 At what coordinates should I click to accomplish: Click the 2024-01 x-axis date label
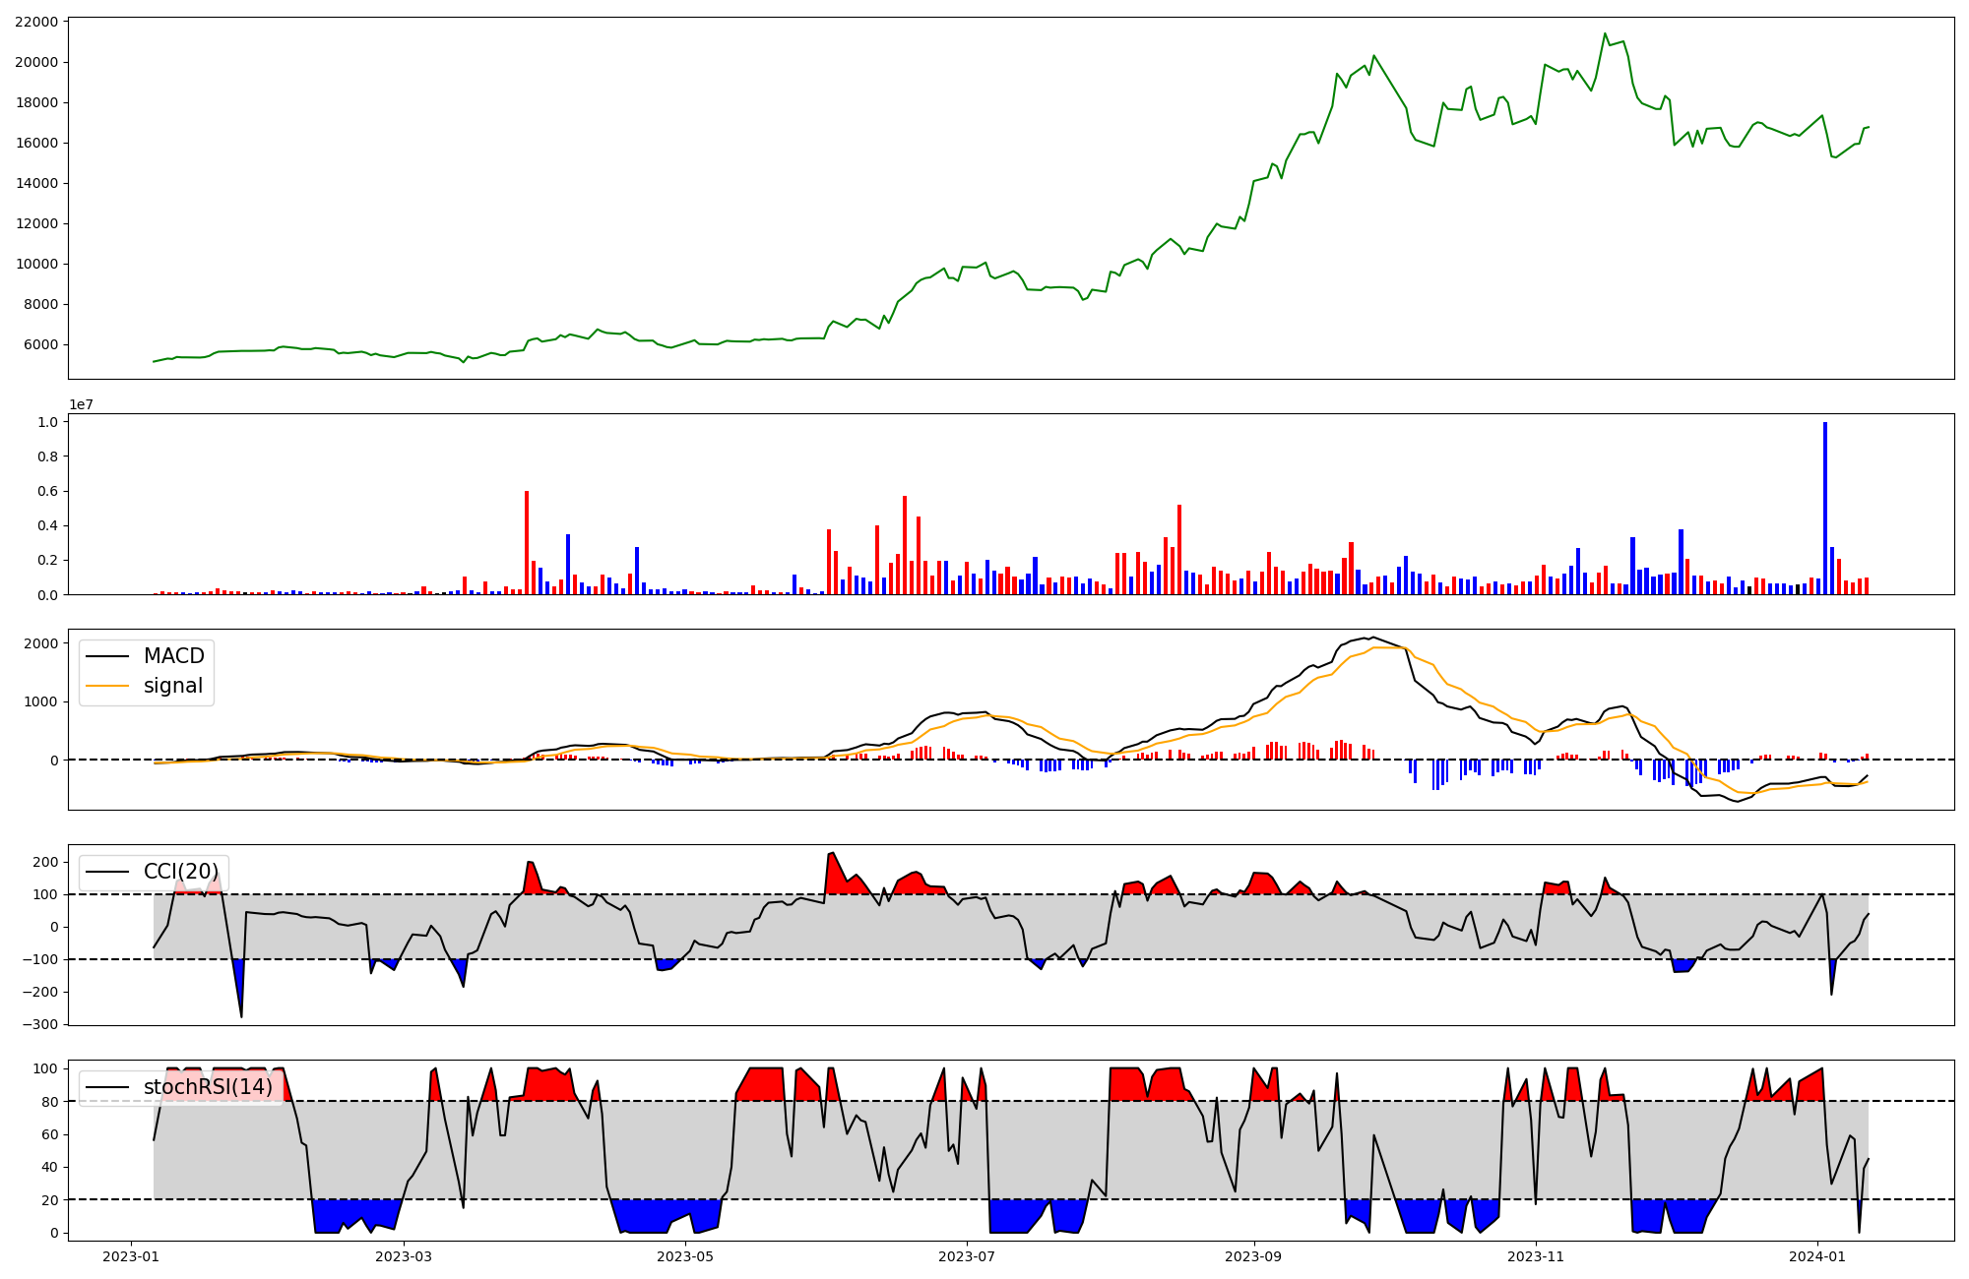1816,1256
